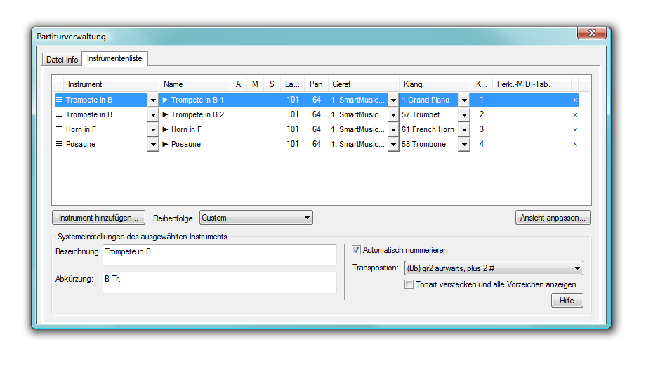The image size is (660, 368).
Task: Click the triangle beside Posaune name
Action: tap(166, 144)
